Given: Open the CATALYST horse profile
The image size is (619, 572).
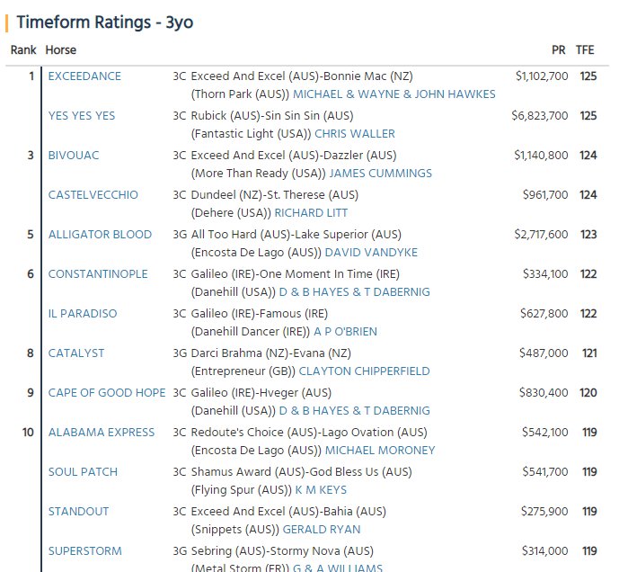Looking at the screenshot, I should [76, 353].
